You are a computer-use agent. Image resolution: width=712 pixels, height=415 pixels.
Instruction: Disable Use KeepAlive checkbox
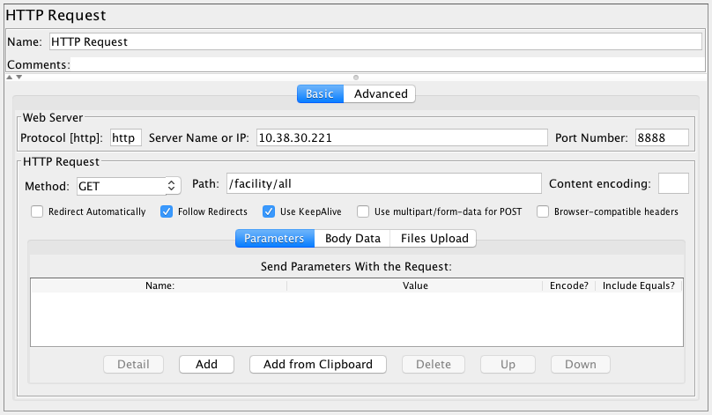click(x=269, y=211)
